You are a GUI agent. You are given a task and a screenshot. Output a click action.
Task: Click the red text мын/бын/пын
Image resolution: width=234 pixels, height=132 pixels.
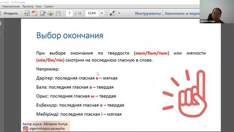tap(151, 53)
